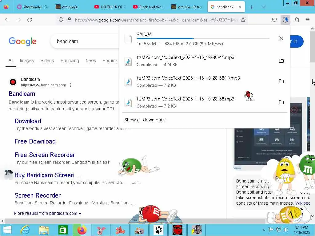
Task: Open the paw print taskbar app
Action: click(x=158, y=230)
